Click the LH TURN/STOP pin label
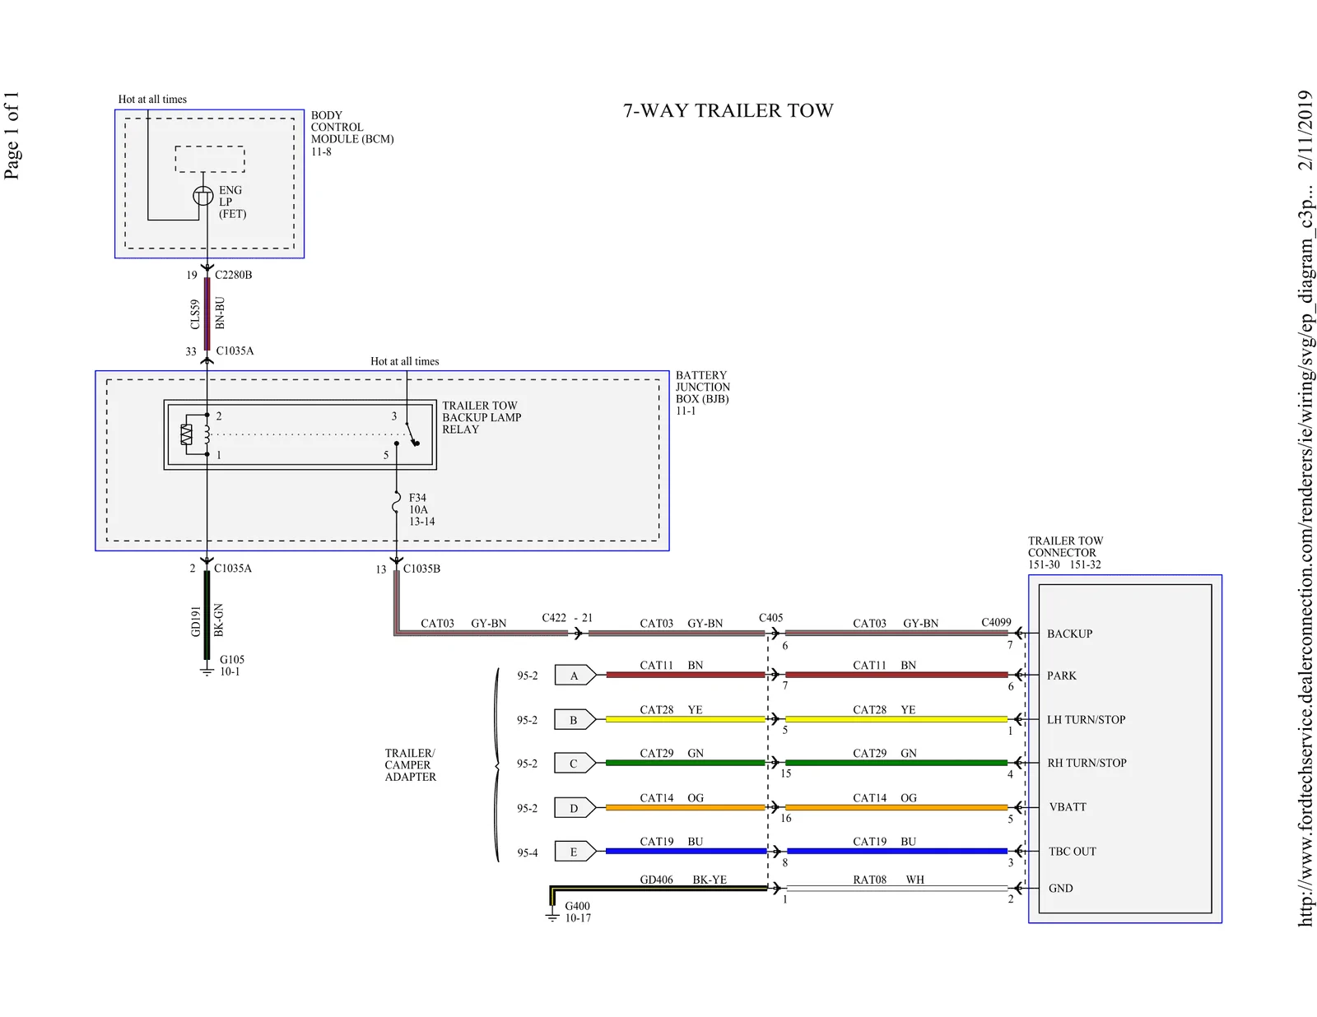The image size is (1317, 1017). point(1086,720)
